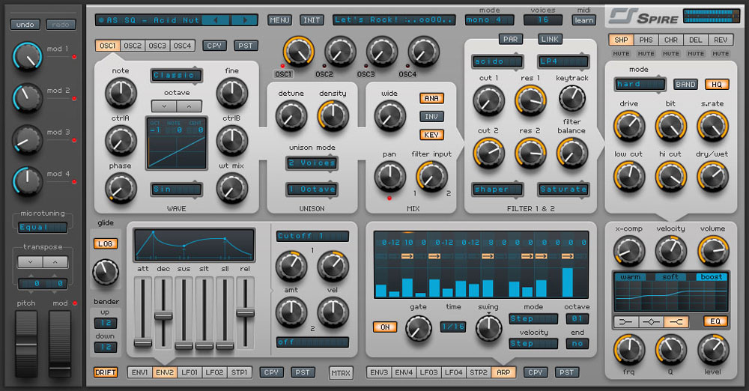Open the Classic oscillator mode dropdown

[x=176, y=75]
